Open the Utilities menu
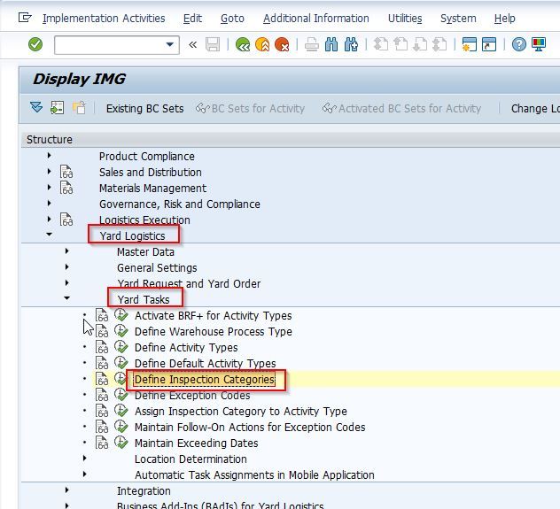 click(x=405, y=19)
